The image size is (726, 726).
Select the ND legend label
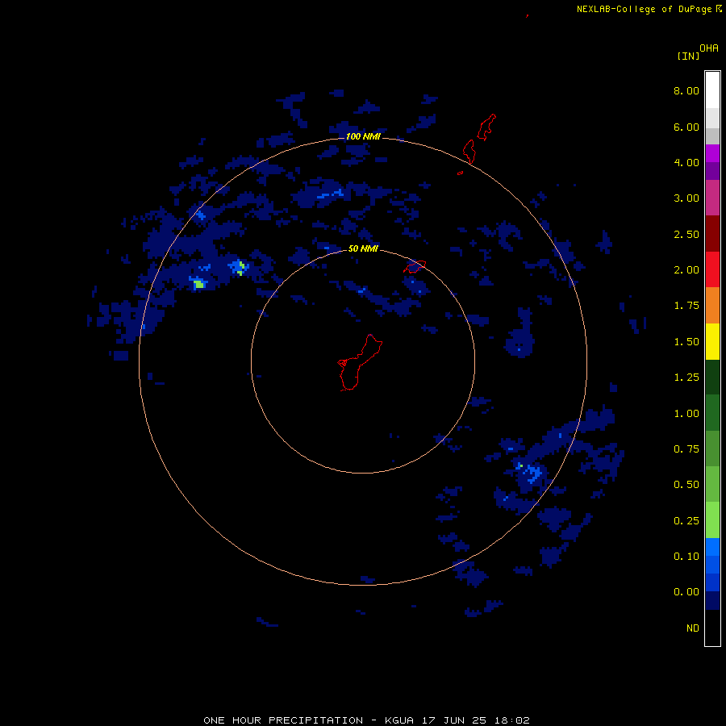tap(693, 628)
